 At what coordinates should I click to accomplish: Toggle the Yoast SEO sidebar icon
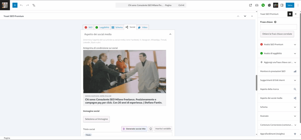point(276,5)
